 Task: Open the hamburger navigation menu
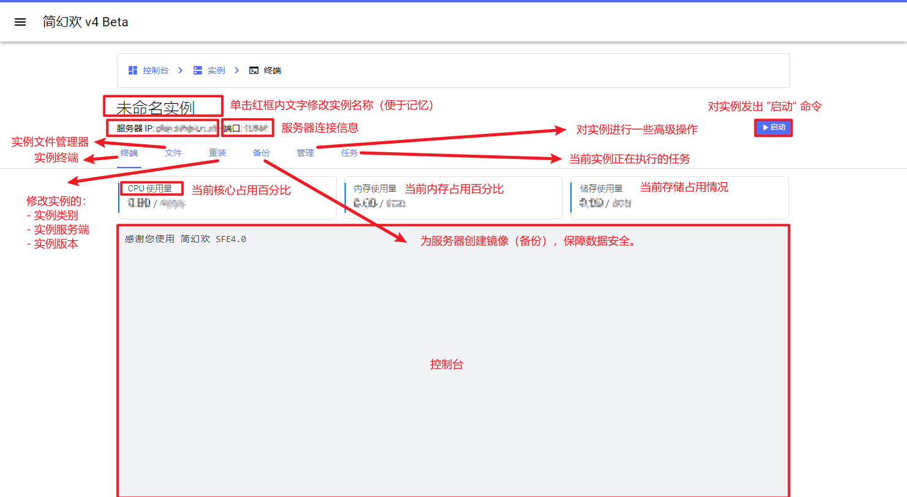coord(20,22)
